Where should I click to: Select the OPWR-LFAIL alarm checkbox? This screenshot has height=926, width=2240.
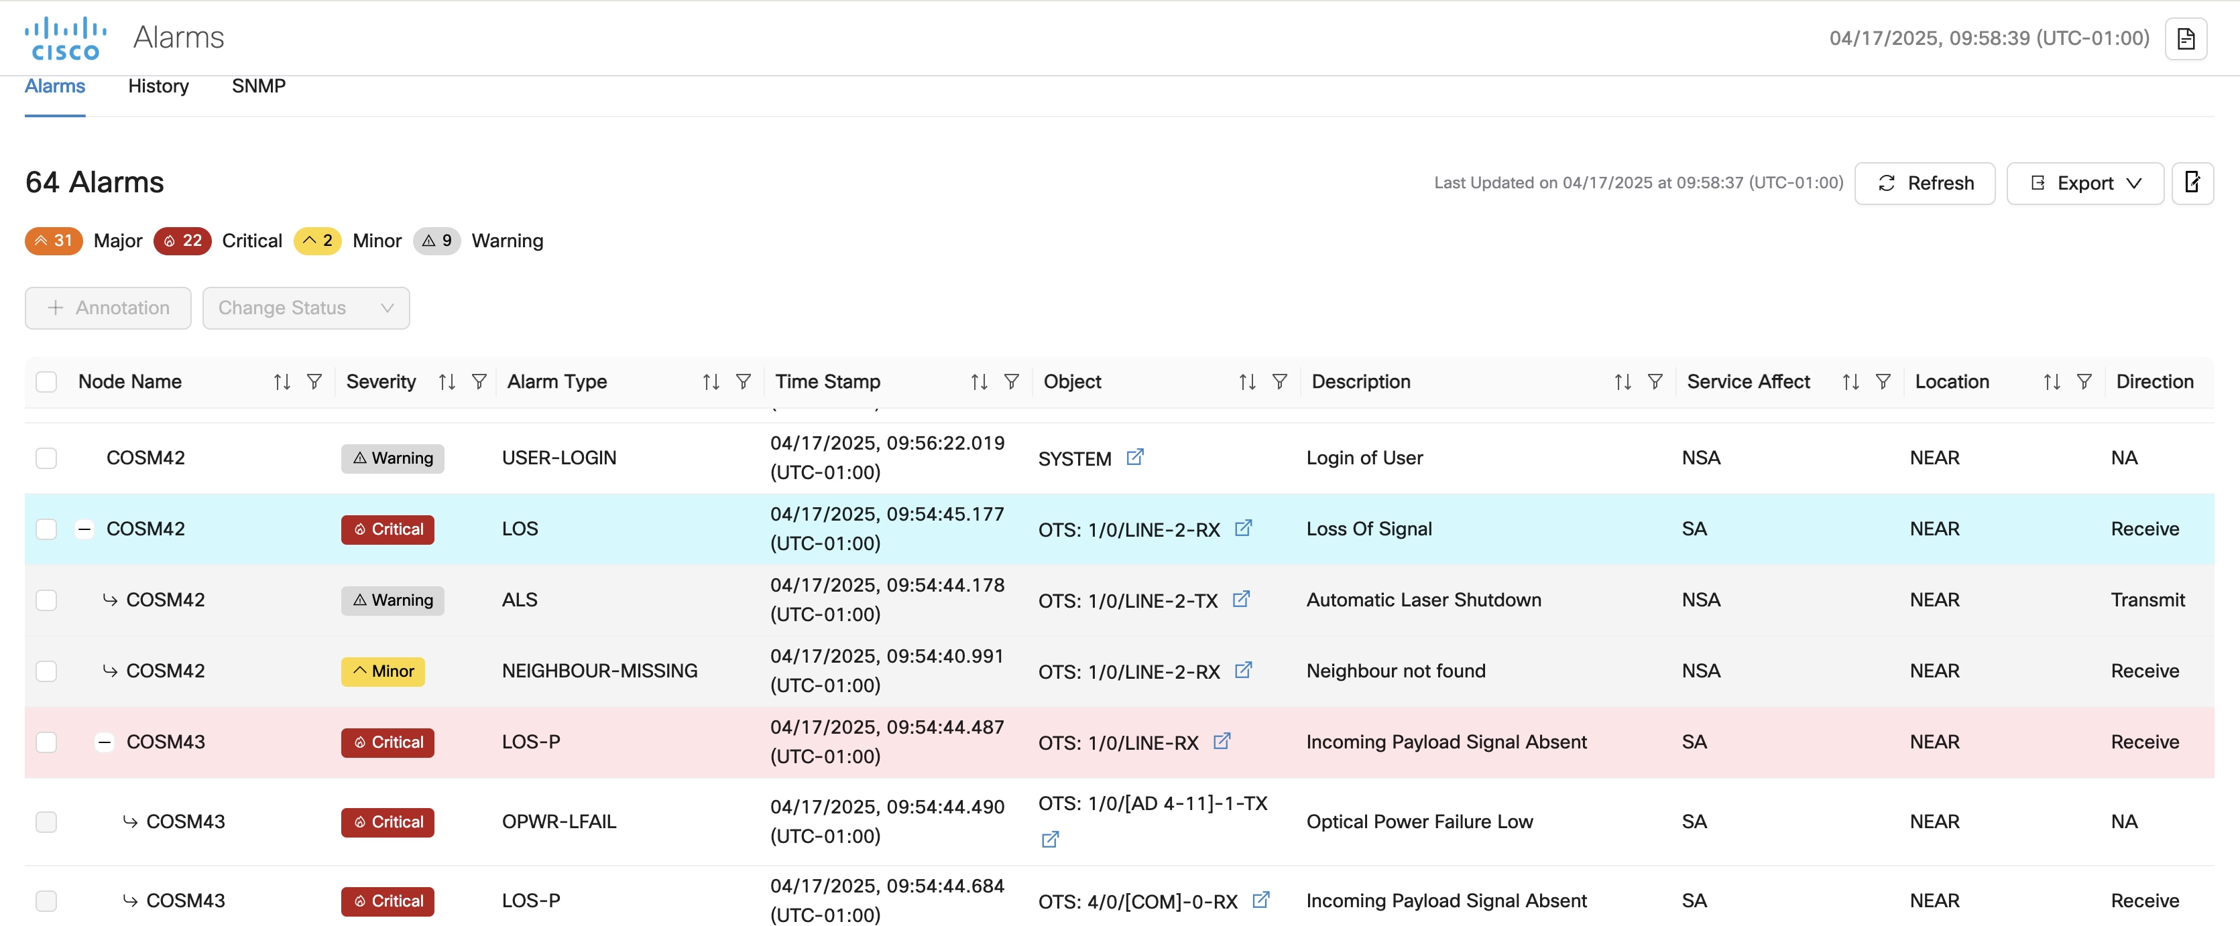coord(46,821)
